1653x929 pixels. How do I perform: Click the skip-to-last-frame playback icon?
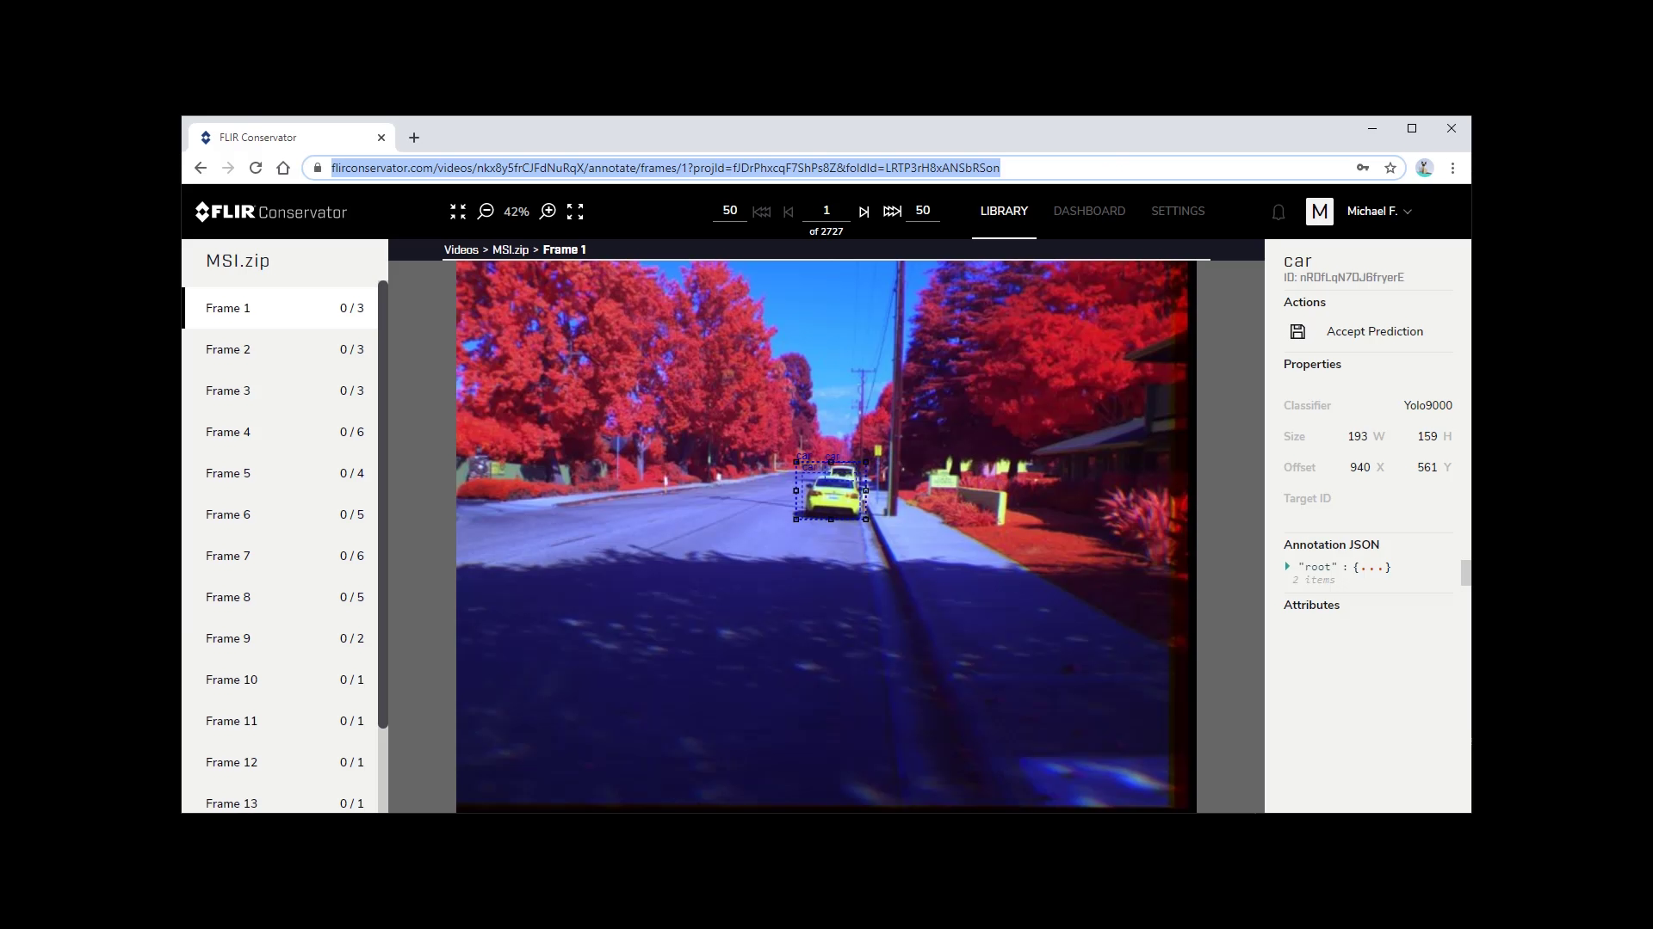[892, 211]
